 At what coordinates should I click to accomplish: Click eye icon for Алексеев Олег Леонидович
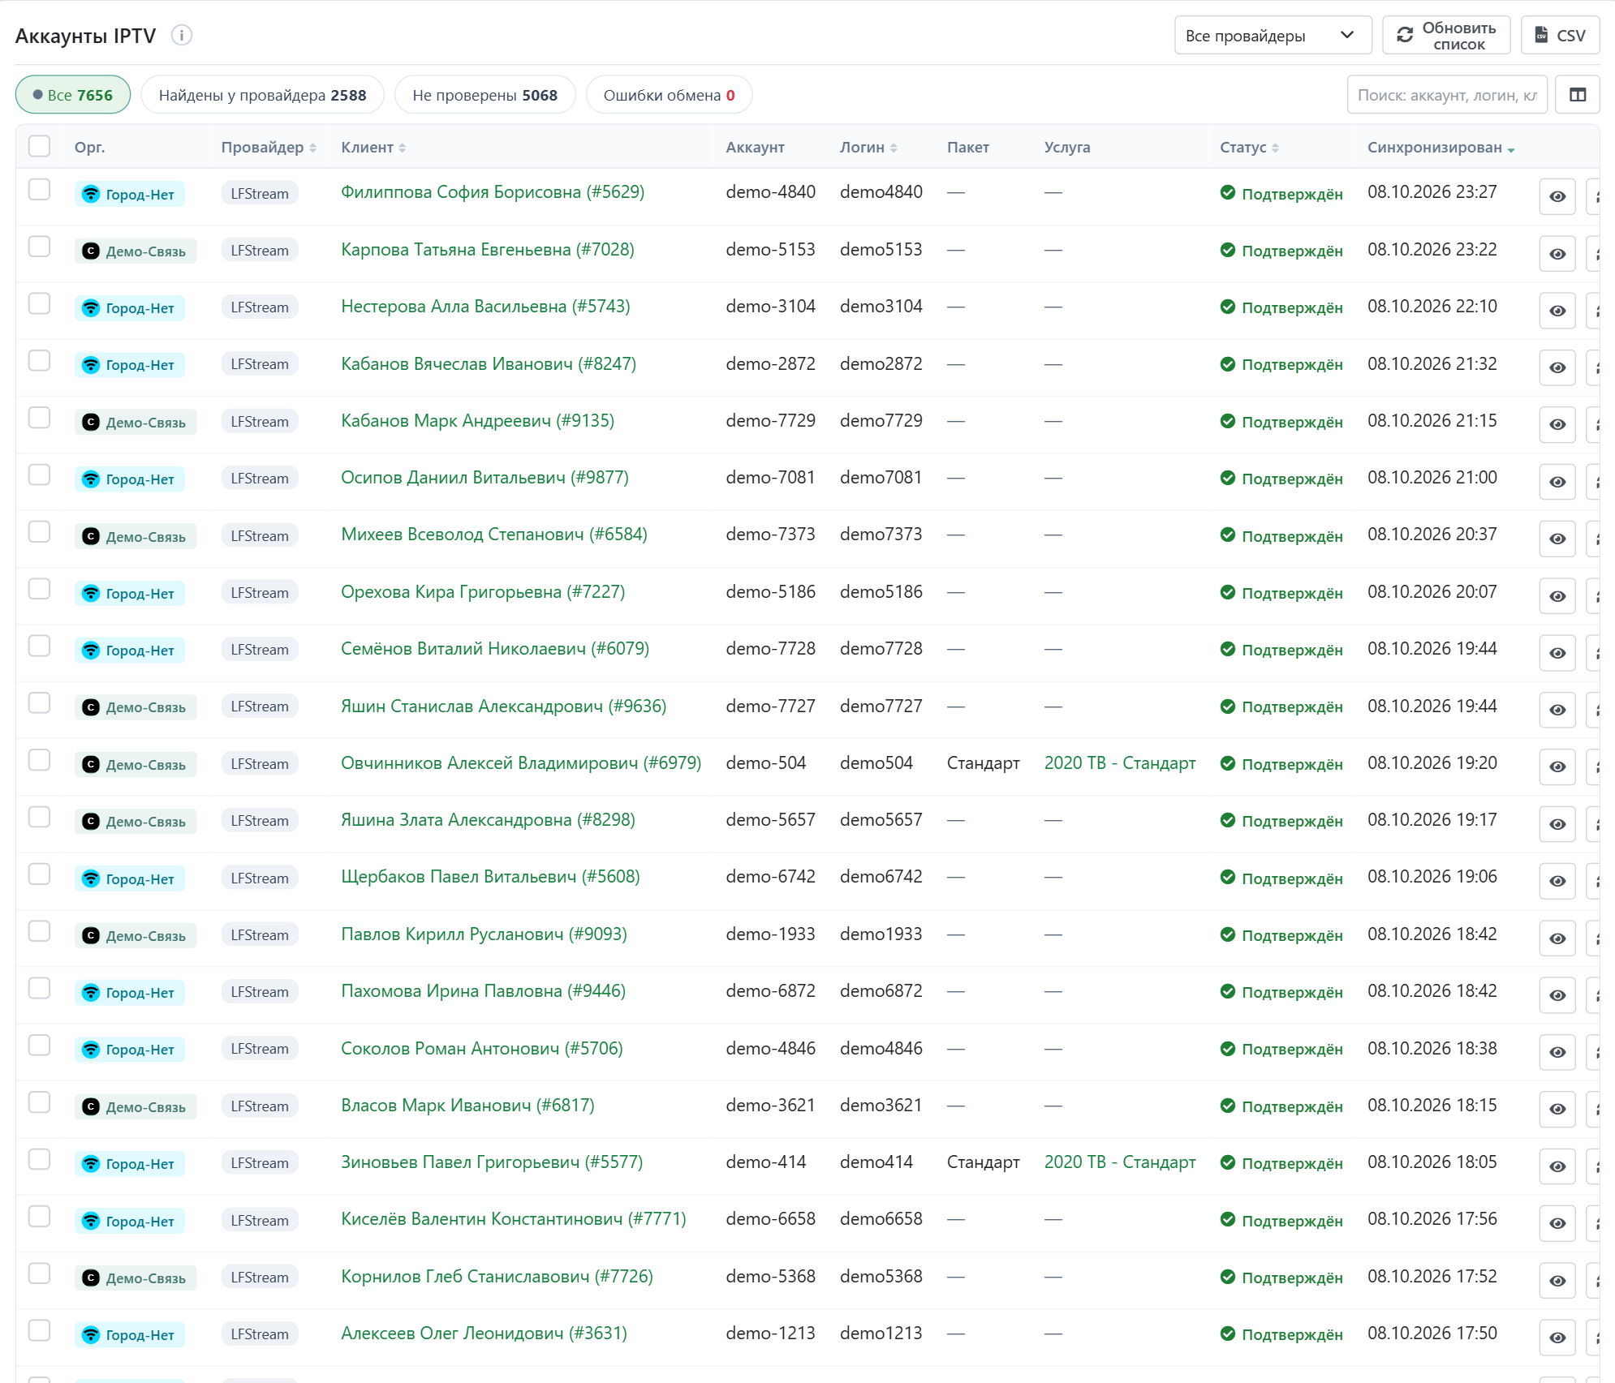coord(1557,1338)
